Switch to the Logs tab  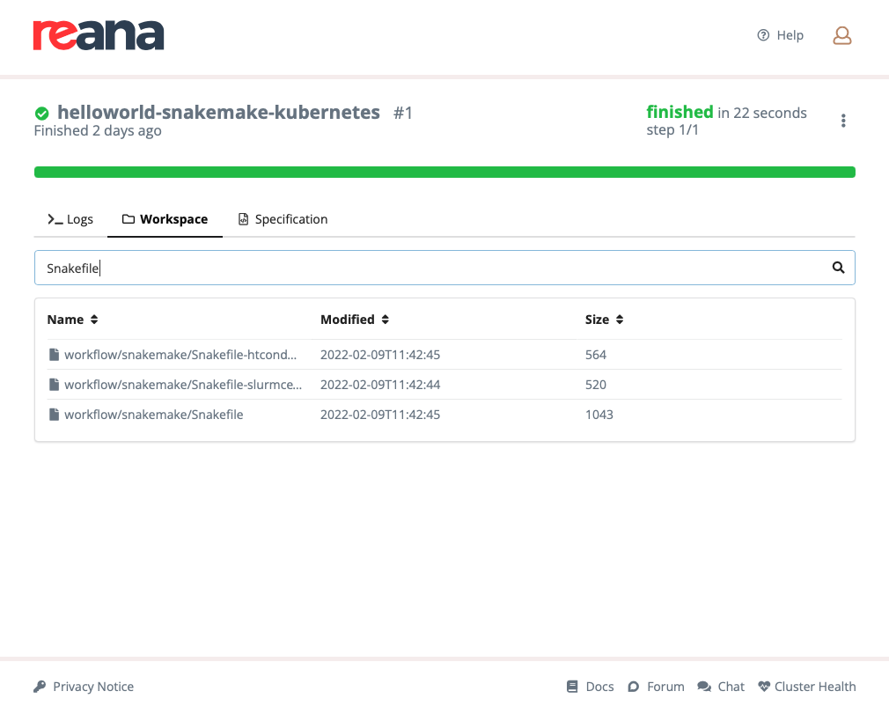click(80, 219)
